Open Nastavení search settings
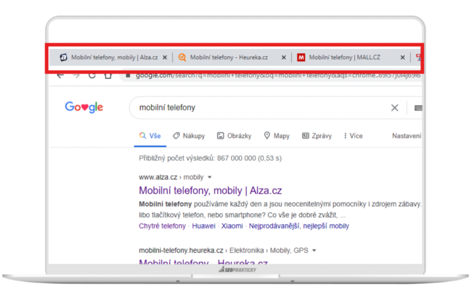This screenshot has height=287, width=472. 407,136
